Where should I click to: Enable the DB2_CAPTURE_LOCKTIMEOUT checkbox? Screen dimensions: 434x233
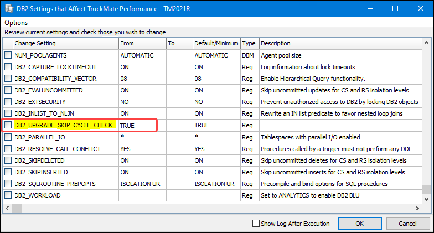point(8,67)
